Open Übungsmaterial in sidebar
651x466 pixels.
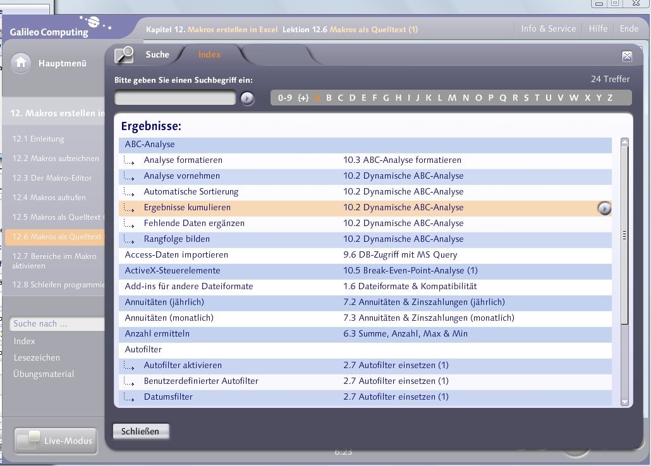tap(44, 374)
